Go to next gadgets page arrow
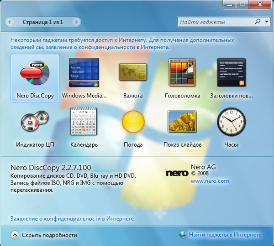 (x=76, y=22)
